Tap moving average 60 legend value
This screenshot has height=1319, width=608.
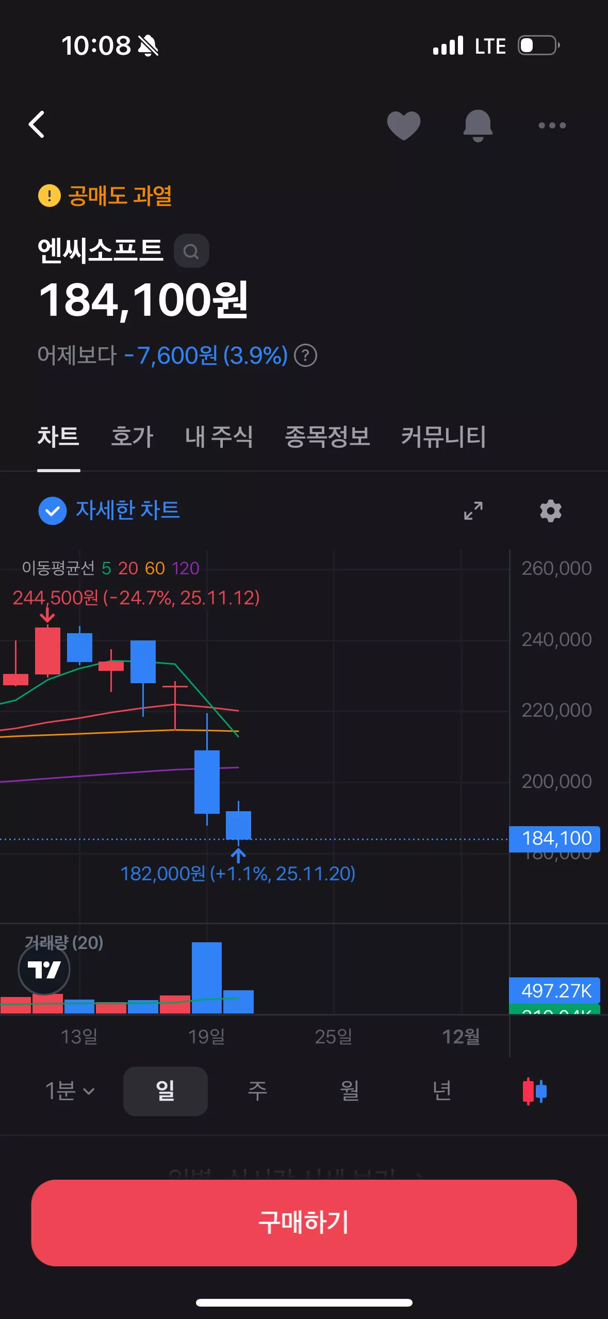(x=155, y=568)
